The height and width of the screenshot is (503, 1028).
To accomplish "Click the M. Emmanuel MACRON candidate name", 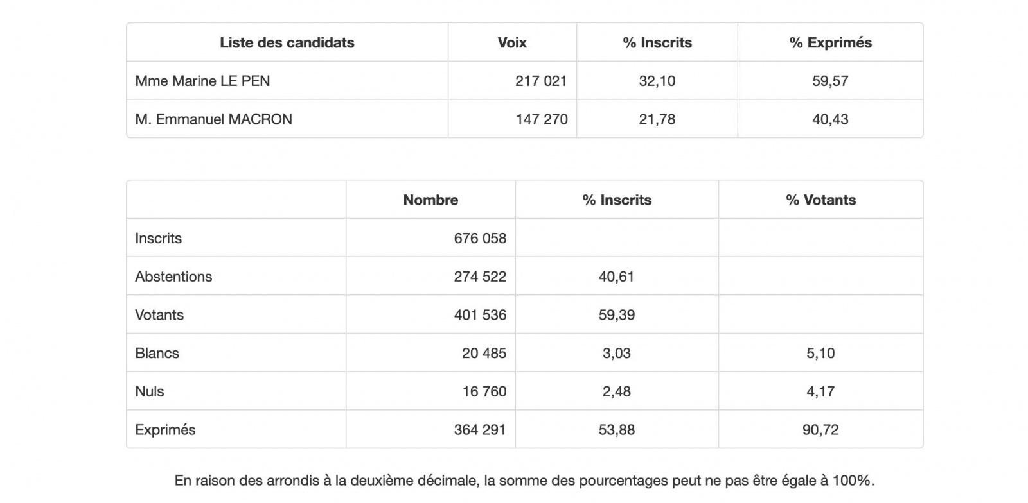I will pyautogui.click(x=213, y=119).
